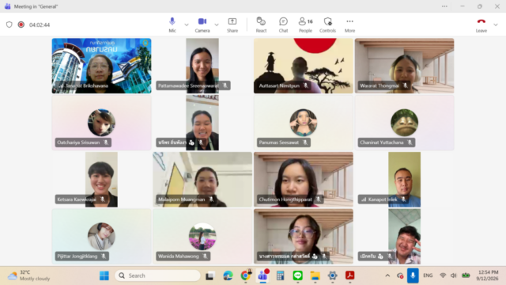Open the meeting Controls panel

point(327,25)
